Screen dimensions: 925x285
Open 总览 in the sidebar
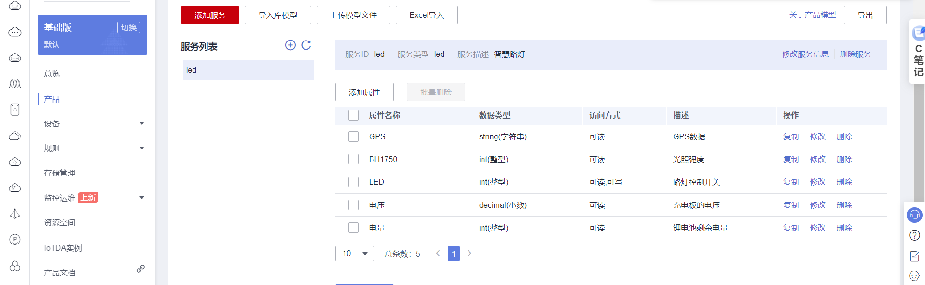click(x=52, y=74)
